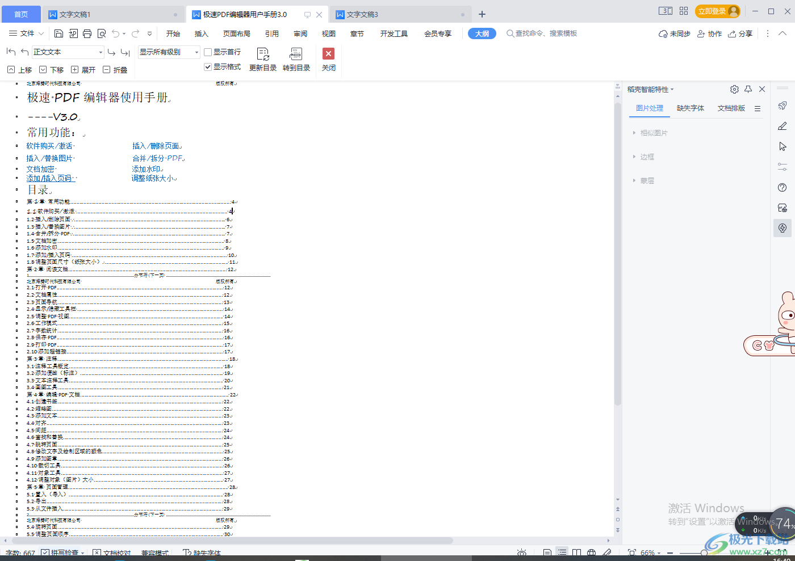795x561 pixels.
Task: Click the Undo arrow icon
Action: click(x=116, y=33)
